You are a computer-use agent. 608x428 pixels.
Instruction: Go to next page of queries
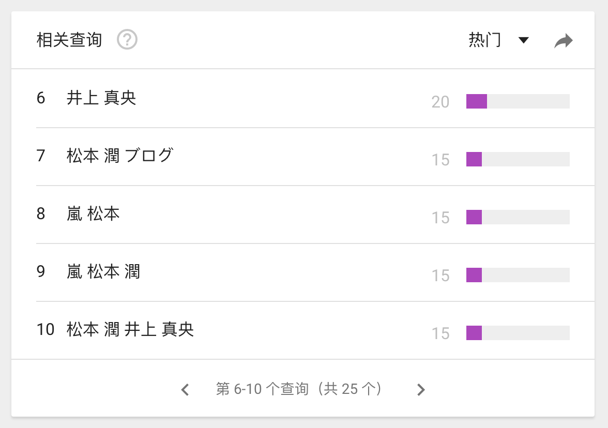point(421,390)
